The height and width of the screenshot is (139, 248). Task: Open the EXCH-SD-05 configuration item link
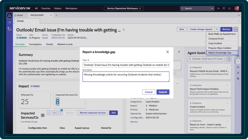click(58, 38)
